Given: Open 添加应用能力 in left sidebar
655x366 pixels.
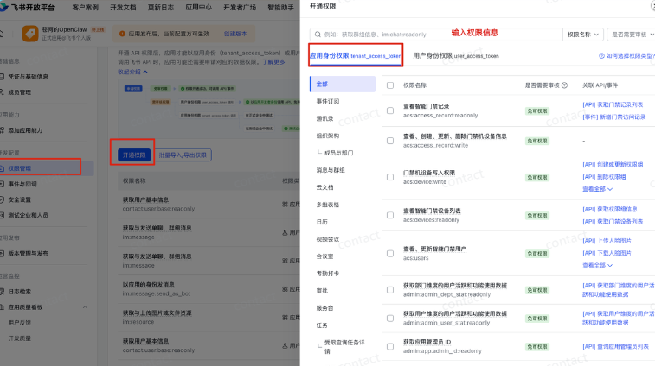Looking at the screenshot, I should click(x=25, y=130).
